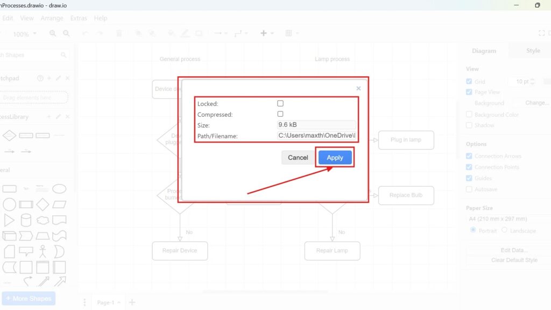Select the Landscape radio button
551x310 pixels.
505,230
